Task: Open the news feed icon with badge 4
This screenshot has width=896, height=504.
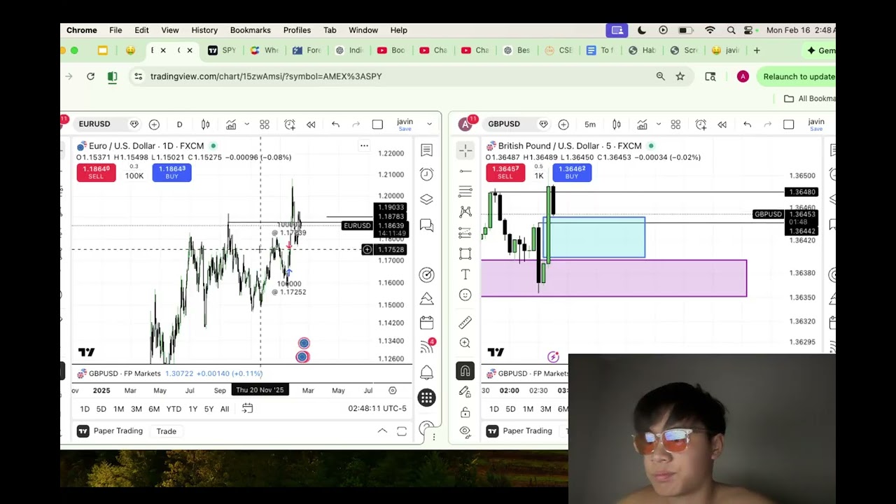Action: 427,346
